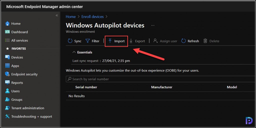256x128 pixels.
Task: Click the Import upload arrow icon
Action: pyautogui.click(x=110, y=41)
